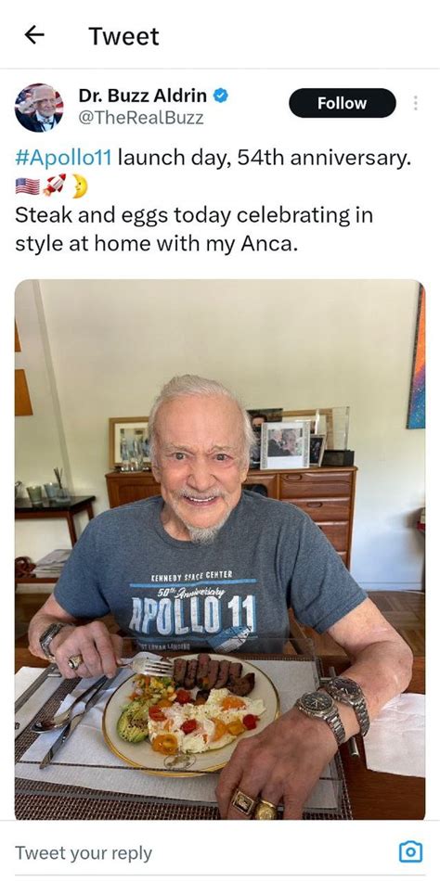
Task: Click the Dr. Buzz Aldrin display name
Action: [x=142, y=96]
